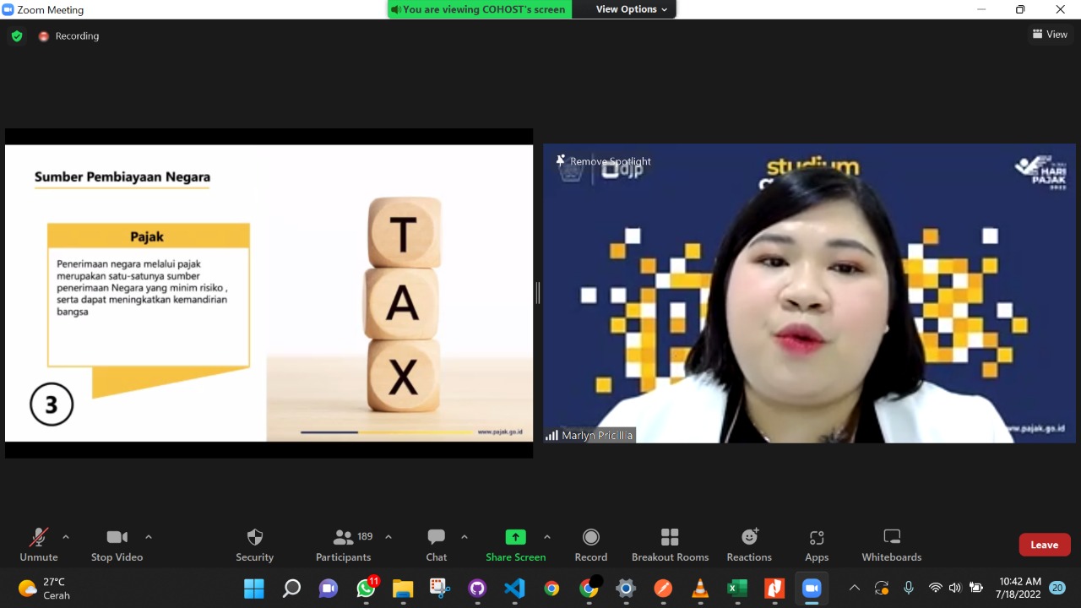Open the Reactions menu

tap(749, 545)
